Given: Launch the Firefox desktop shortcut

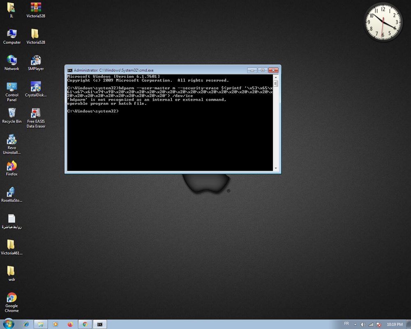Looking at the screenshot, I should [12, 169].
